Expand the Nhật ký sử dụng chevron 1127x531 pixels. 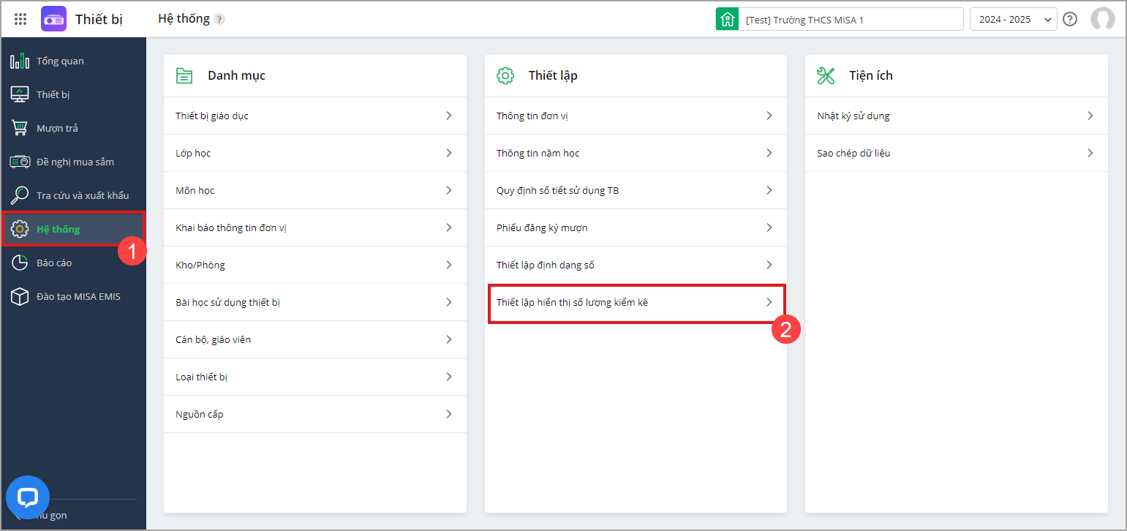(1090, 116)
